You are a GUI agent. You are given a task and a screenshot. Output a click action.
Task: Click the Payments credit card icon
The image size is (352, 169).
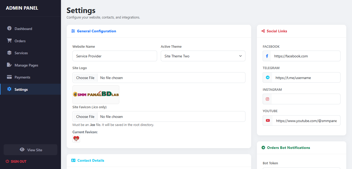[9, 77]
